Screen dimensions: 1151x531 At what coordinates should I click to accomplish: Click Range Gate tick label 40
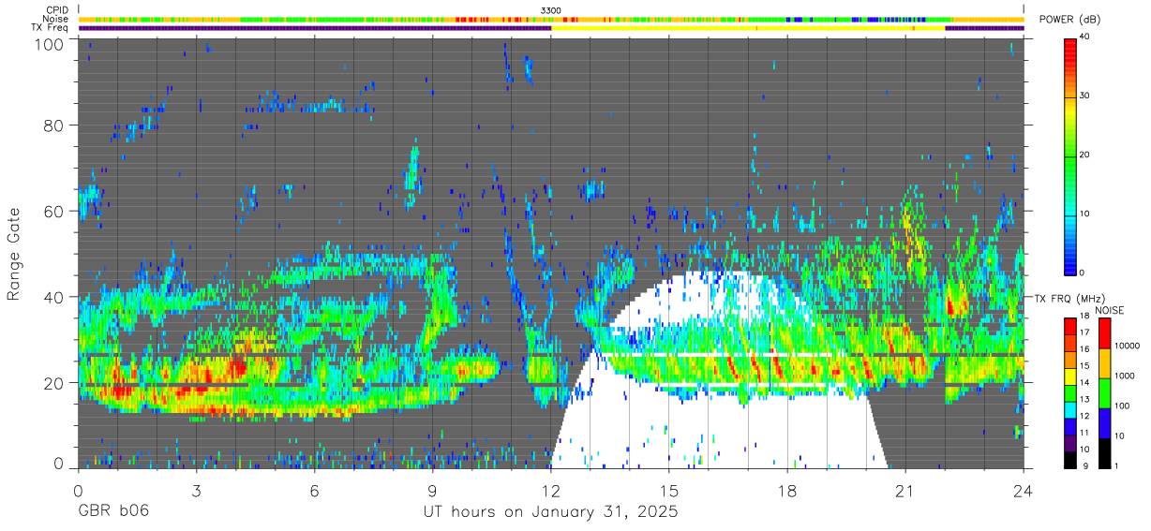click(53, 297)
